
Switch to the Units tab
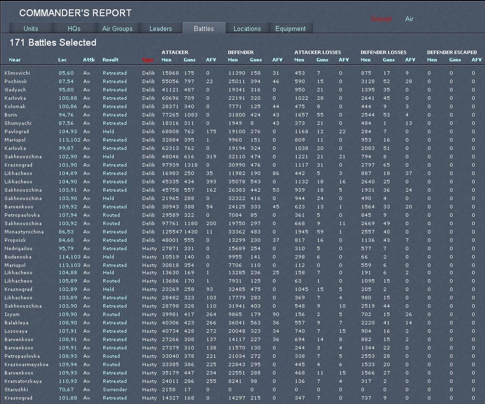tap(30, 29)
